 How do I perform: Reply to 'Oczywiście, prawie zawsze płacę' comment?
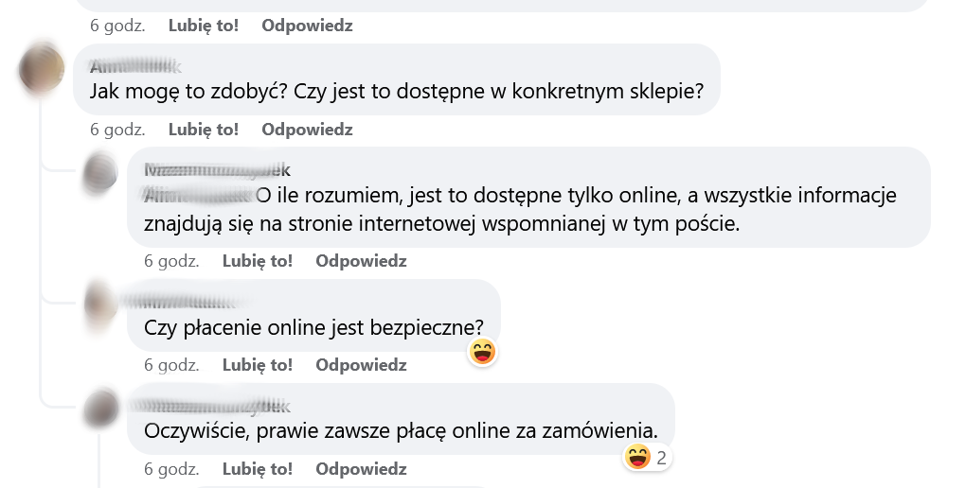[x=361, y=469]
